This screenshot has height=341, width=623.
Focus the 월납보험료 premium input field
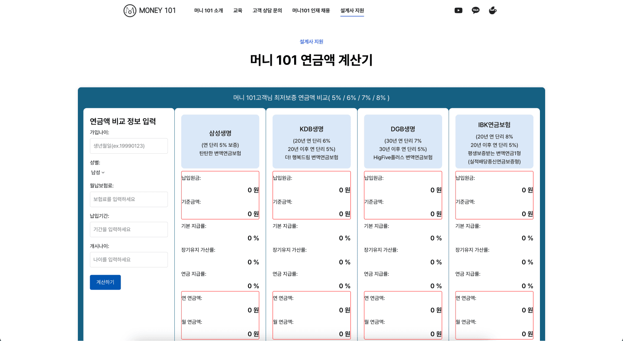(129, 199)
